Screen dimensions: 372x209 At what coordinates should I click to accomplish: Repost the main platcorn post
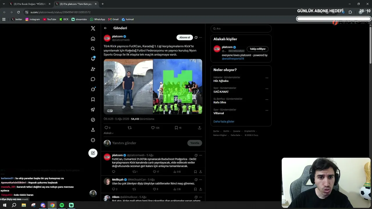[x=130, y=128]
